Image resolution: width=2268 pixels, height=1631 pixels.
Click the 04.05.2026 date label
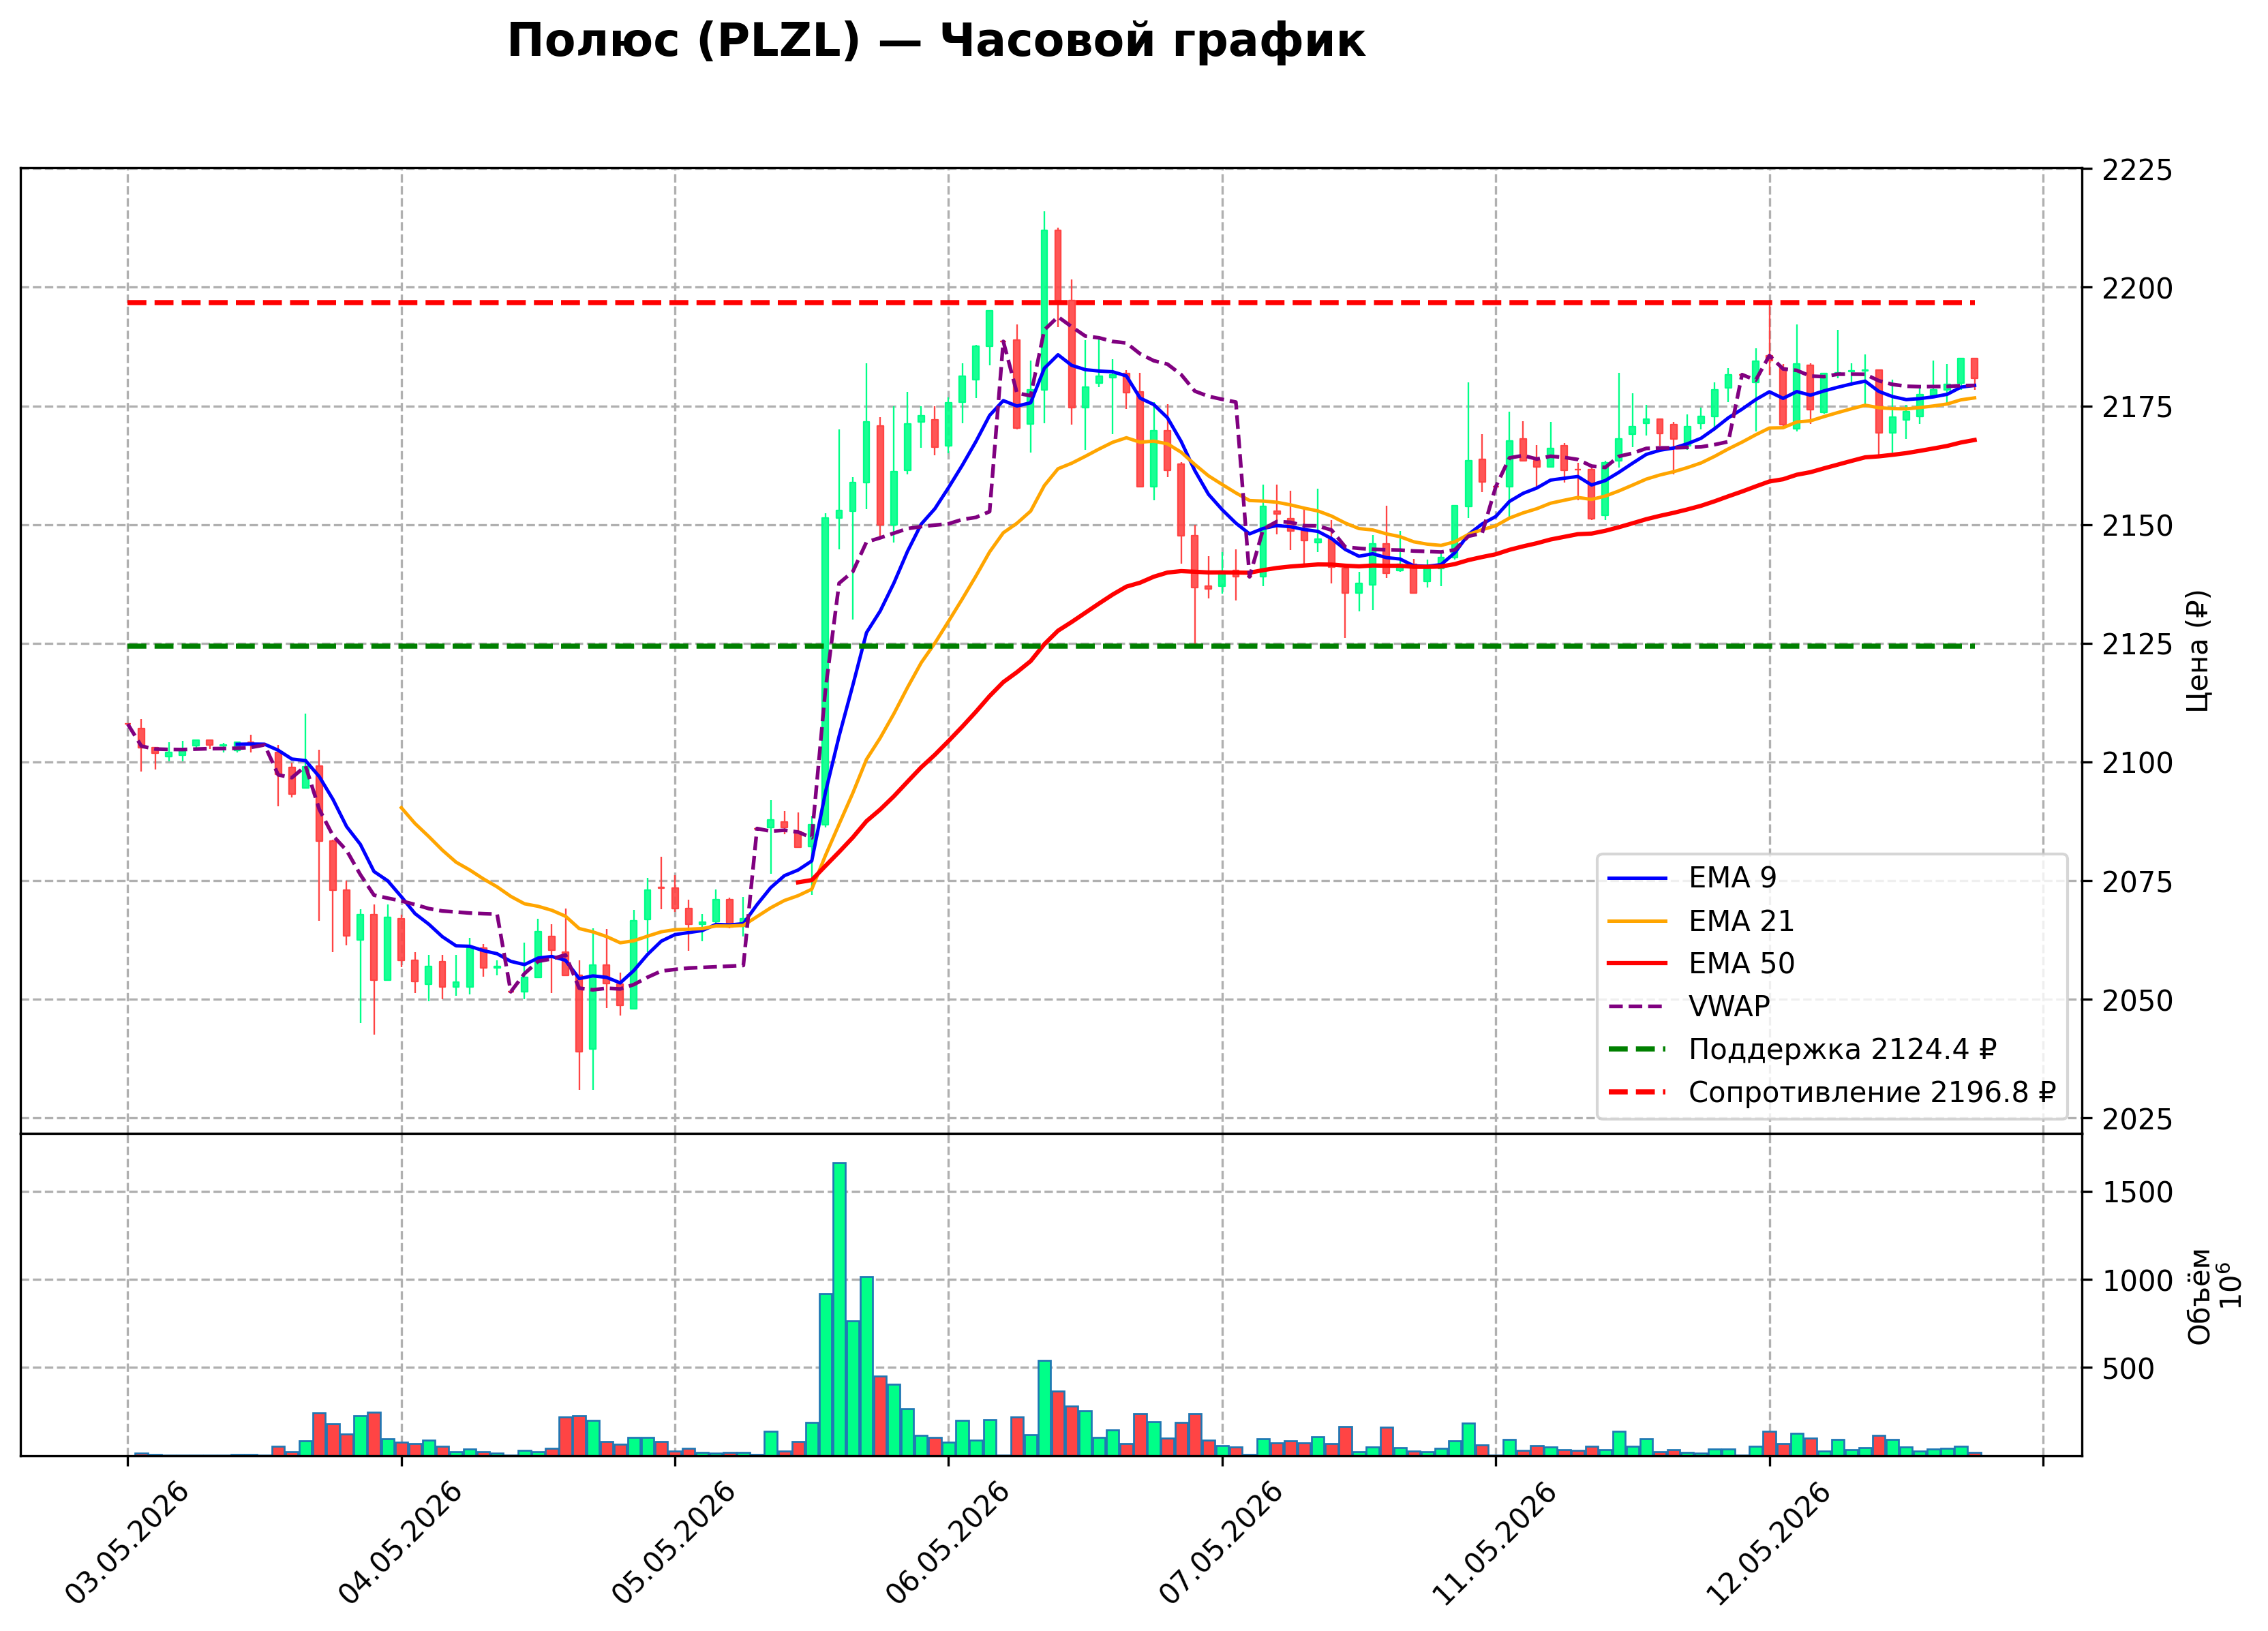[401, 1545]
